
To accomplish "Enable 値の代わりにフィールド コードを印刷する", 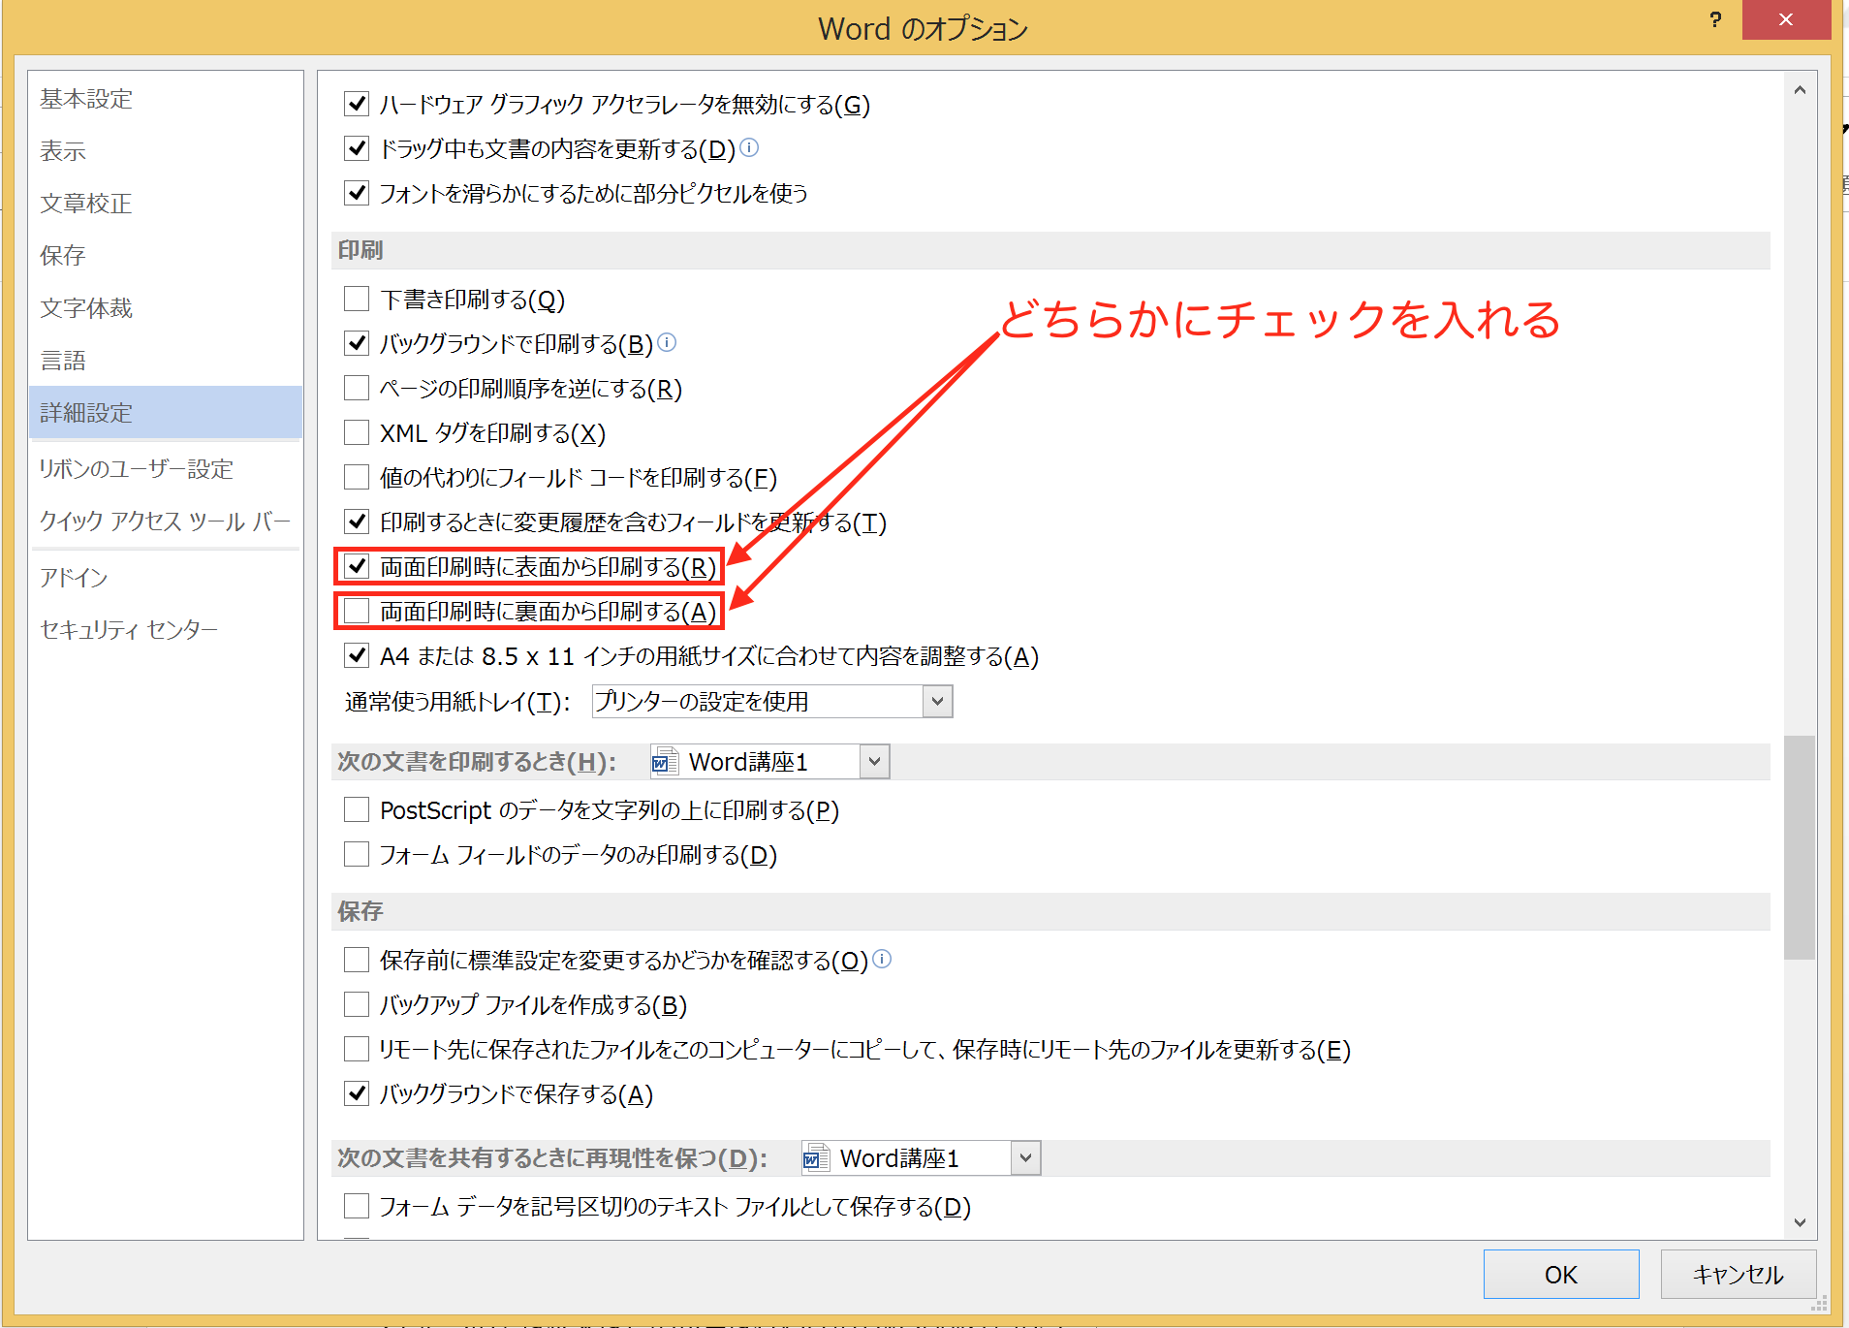I will [x=357, y=476].
